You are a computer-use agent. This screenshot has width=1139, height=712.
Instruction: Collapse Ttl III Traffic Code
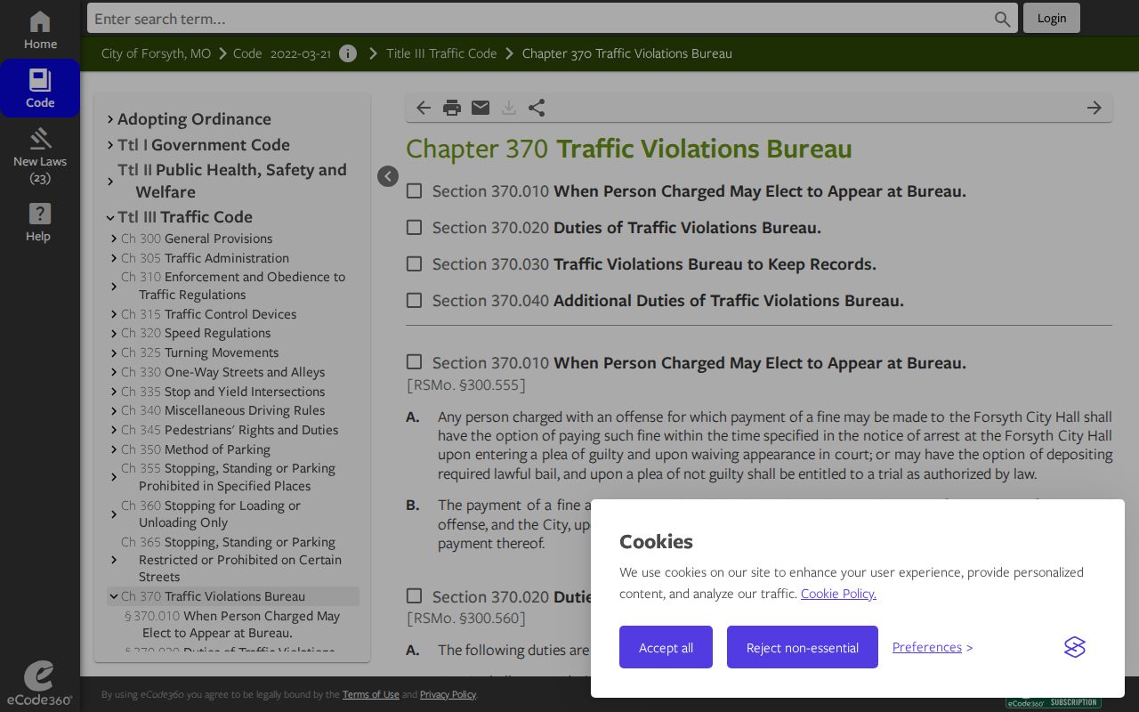(x=110, y=218)
